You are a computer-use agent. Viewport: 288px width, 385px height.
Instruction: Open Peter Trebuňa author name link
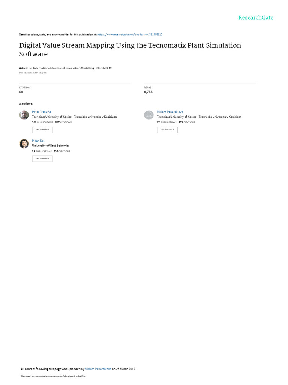tap(41, 112)
